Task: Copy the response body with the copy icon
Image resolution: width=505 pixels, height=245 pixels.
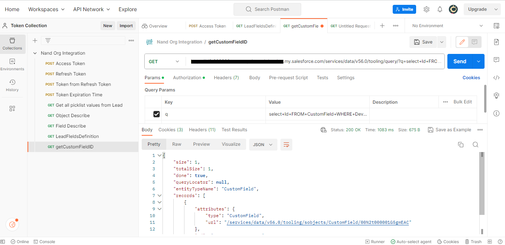Action: coord(461,145)
